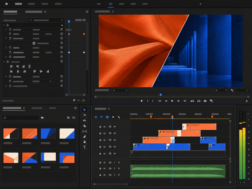Open second tab in the Effect Controls panel group

[34, 12]
